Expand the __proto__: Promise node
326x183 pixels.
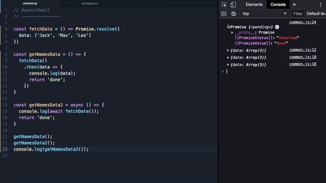pyautogui.click(x=232, y=33)
